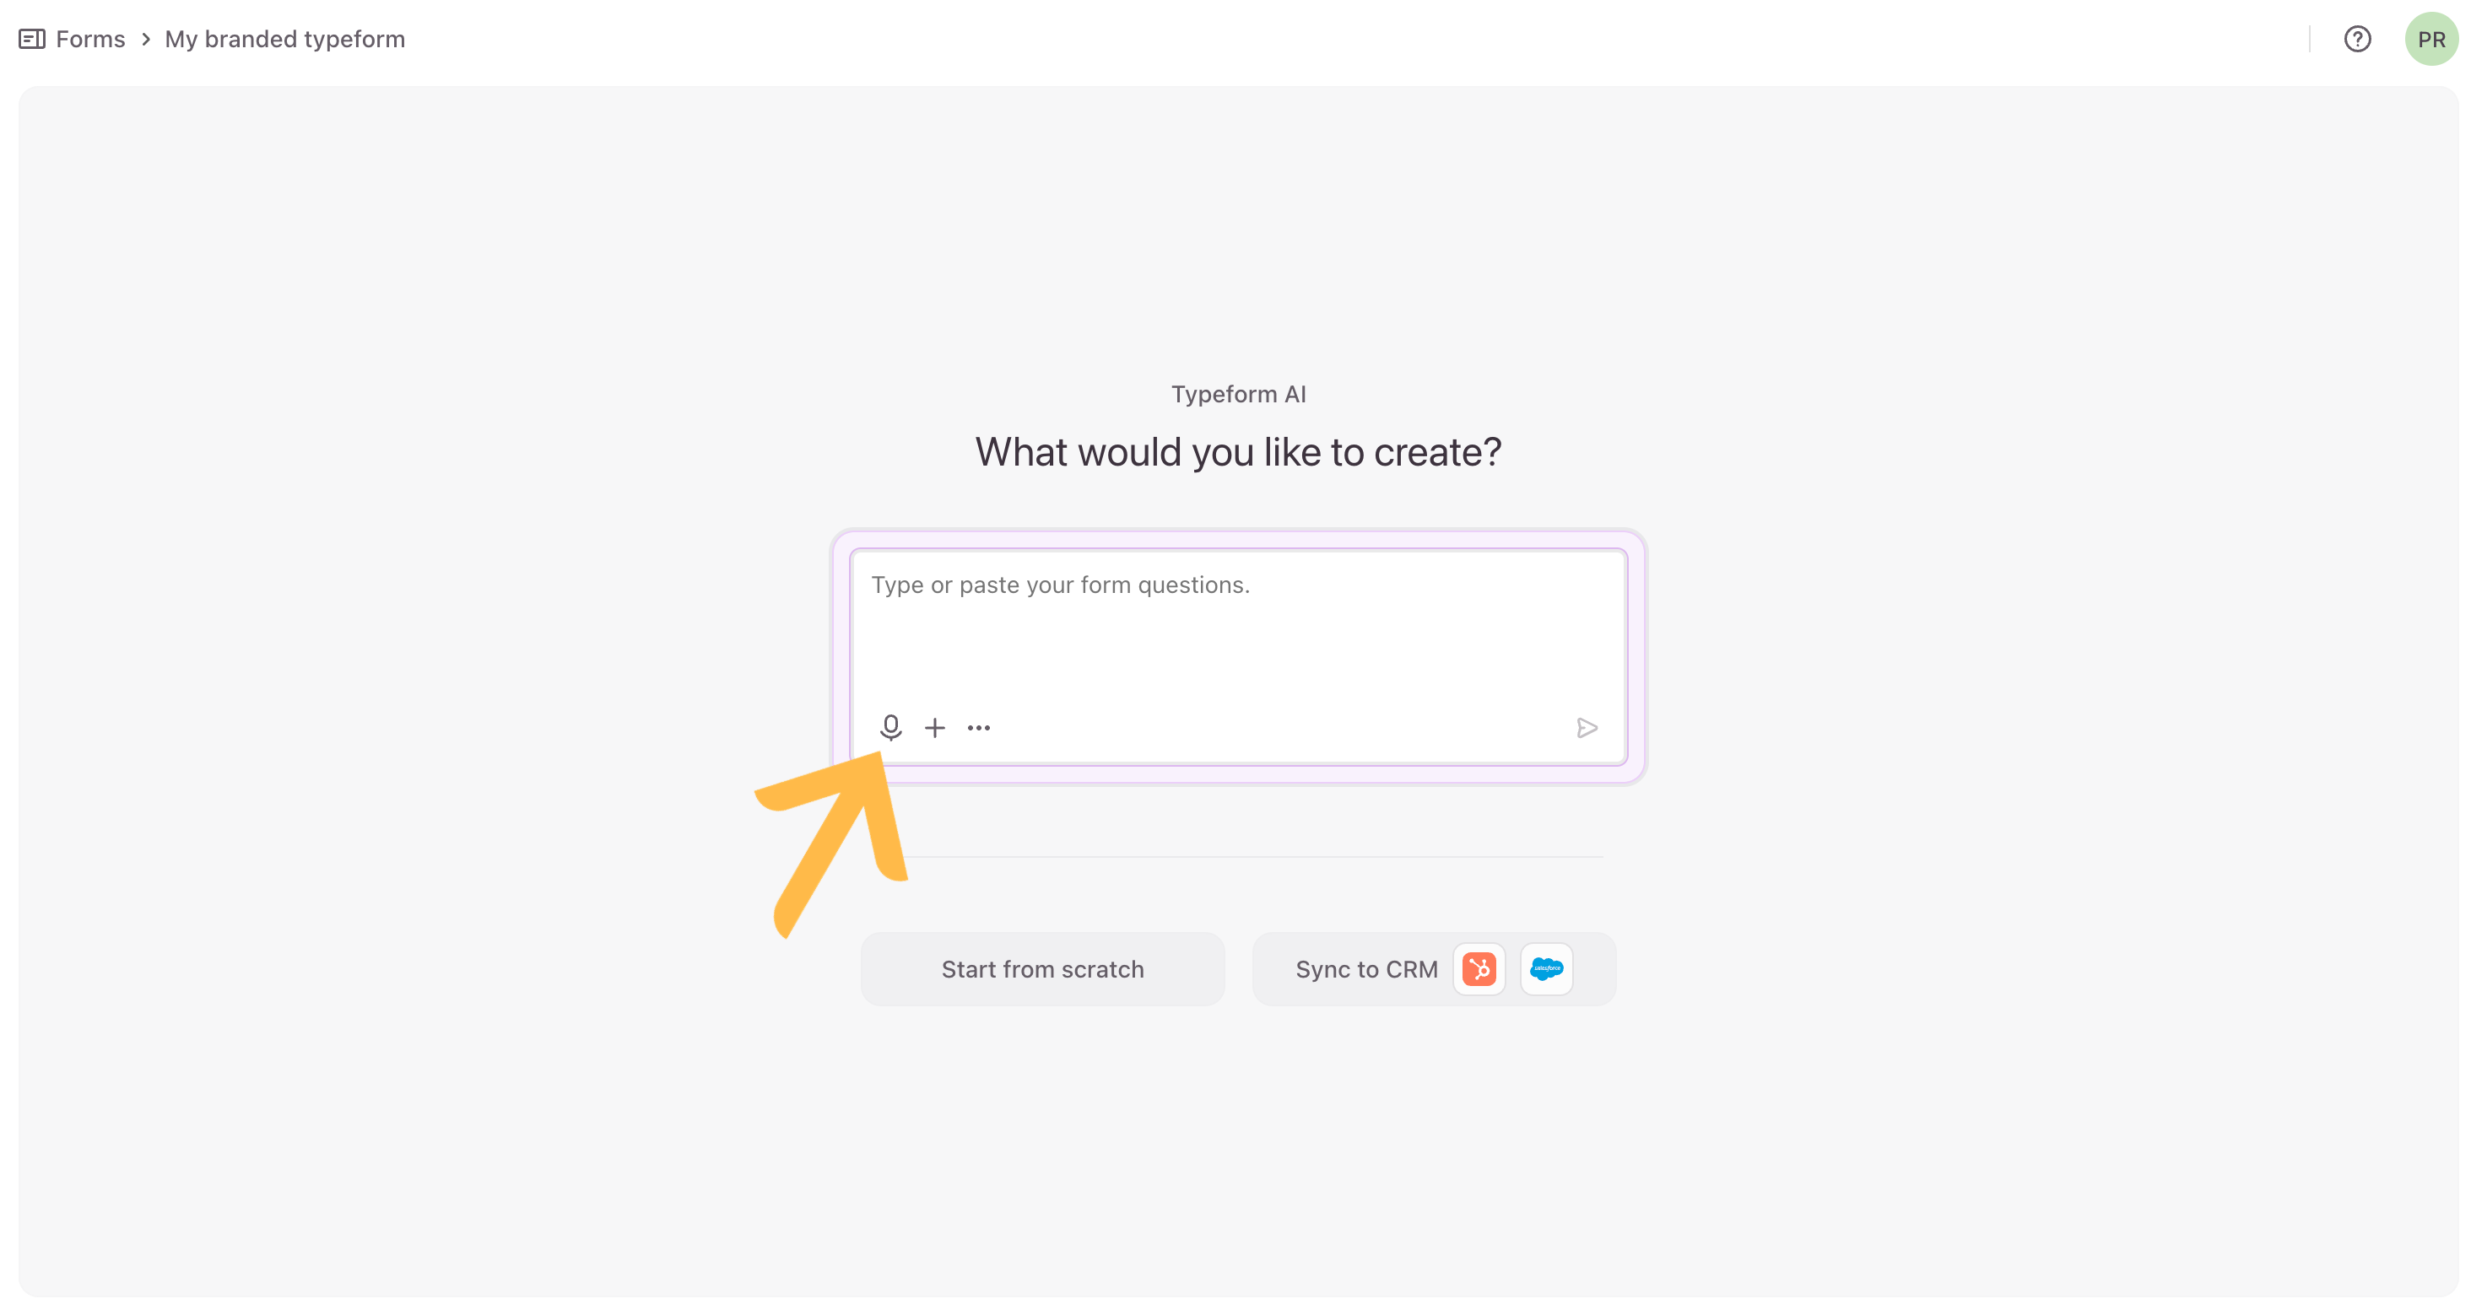Start voice input with the microphone icon
This screenshot has height=1304, width=2471.
tap(890, 728)
